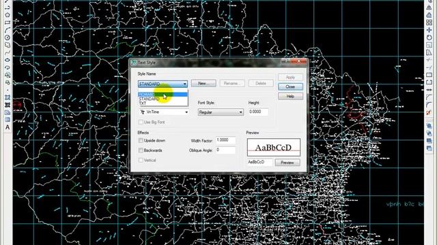Toggle the Backwards effect checkbox
The width and height of the screenshot is (437, 245).
141,150
